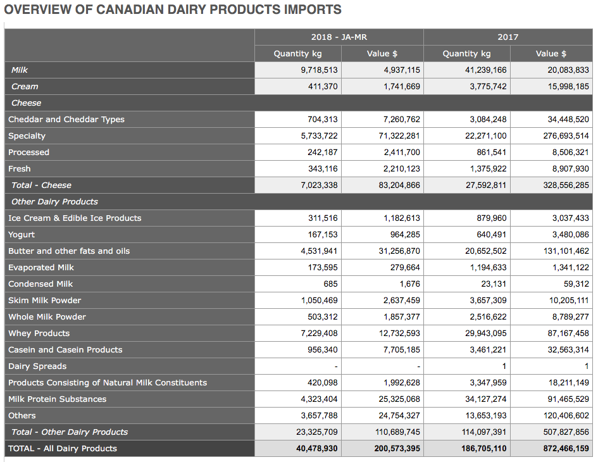
Task: Select the Cream row label
Action: tap(25, 86)
